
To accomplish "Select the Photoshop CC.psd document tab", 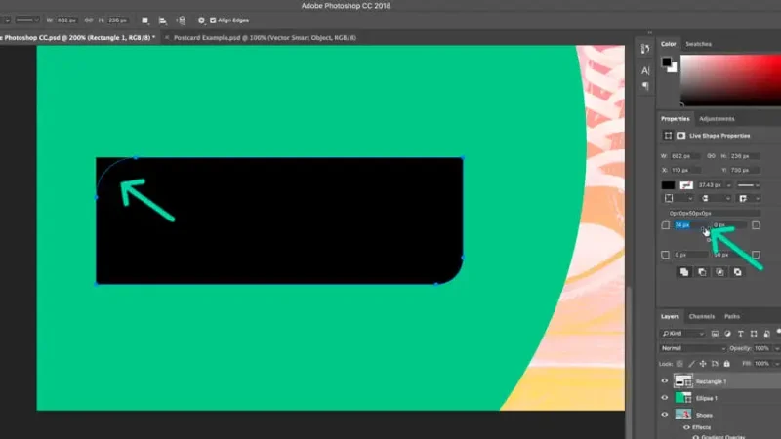I will (x=80, y=38).
